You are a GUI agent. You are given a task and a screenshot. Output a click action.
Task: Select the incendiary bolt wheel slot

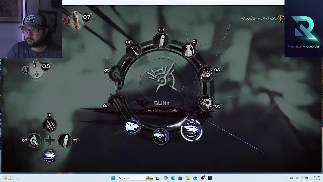coord(117,74)
